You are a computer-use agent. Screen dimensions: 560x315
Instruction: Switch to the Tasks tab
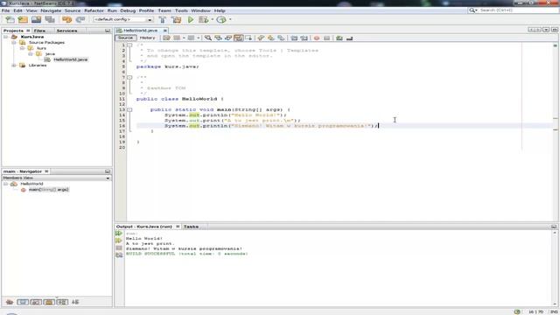191,227
